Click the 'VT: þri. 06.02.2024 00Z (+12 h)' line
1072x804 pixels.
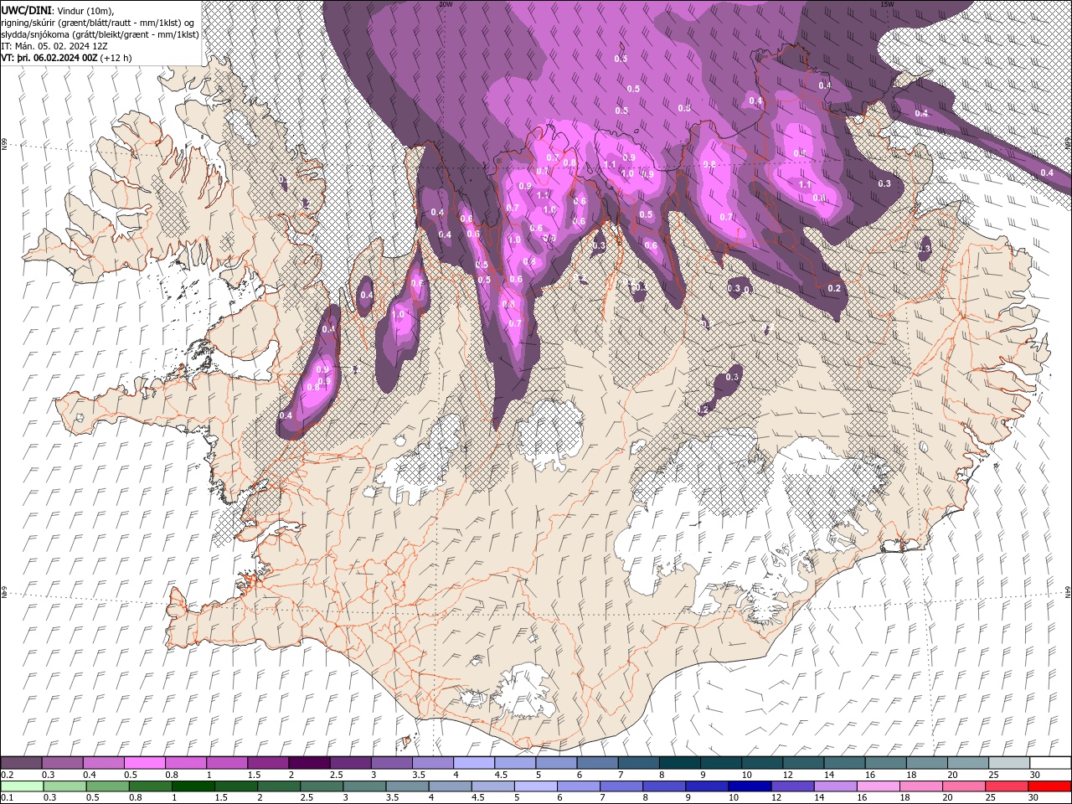click(66, 58)
